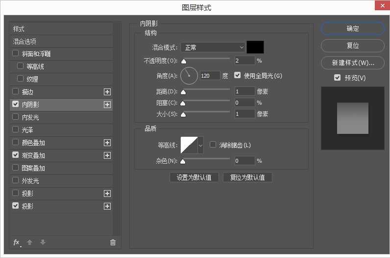Enable the 外发光 checkbox
Screen dimensions: 390x258
tap(15, 180)
